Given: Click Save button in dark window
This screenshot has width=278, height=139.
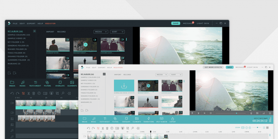Looking at the screenshot, I should click(176, 24).
